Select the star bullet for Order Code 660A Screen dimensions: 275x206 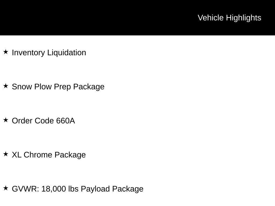click(x=6, y=120)
